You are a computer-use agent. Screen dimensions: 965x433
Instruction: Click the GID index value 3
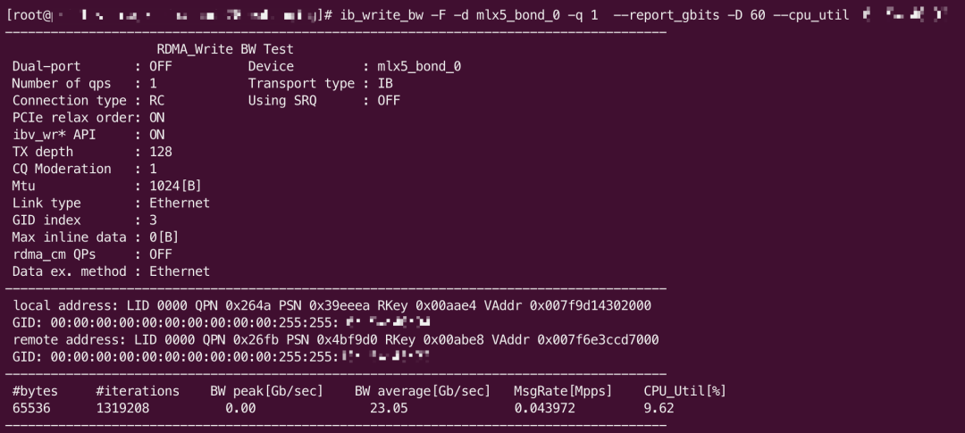point(153,220)
